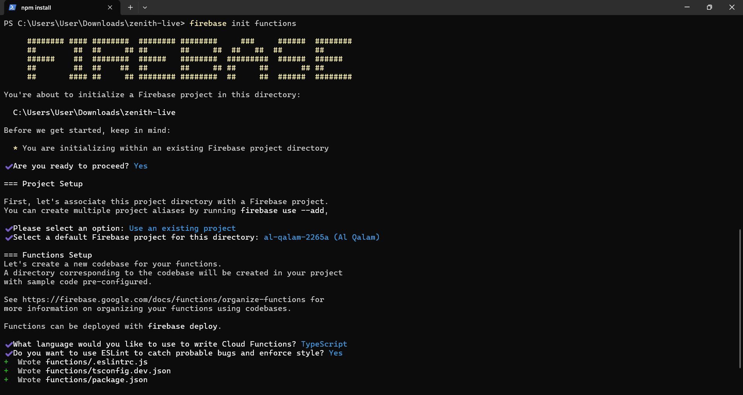Minimize the terminal window
Viewport: 743px width, 395px height.
[687, 7]
